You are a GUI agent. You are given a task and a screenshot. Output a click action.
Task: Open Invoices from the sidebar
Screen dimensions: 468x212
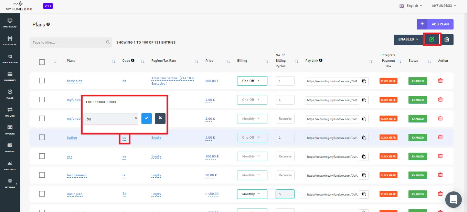(10, 130)
